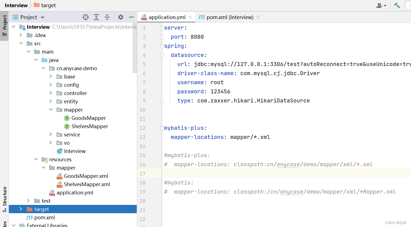Select the entity package row
411x227 pixels.
(73, 101)
